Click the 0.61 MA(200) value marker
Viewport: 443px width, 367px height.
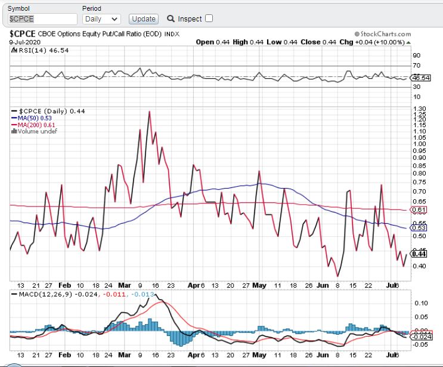pyautogui.click(x=419, y=210)
